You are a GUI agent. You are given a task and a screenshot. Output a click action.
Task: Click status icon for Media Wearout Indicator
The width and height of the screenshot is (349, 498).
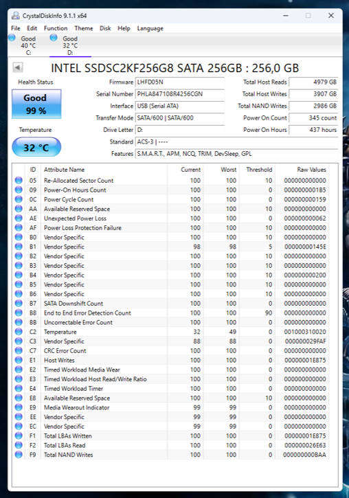19,407
